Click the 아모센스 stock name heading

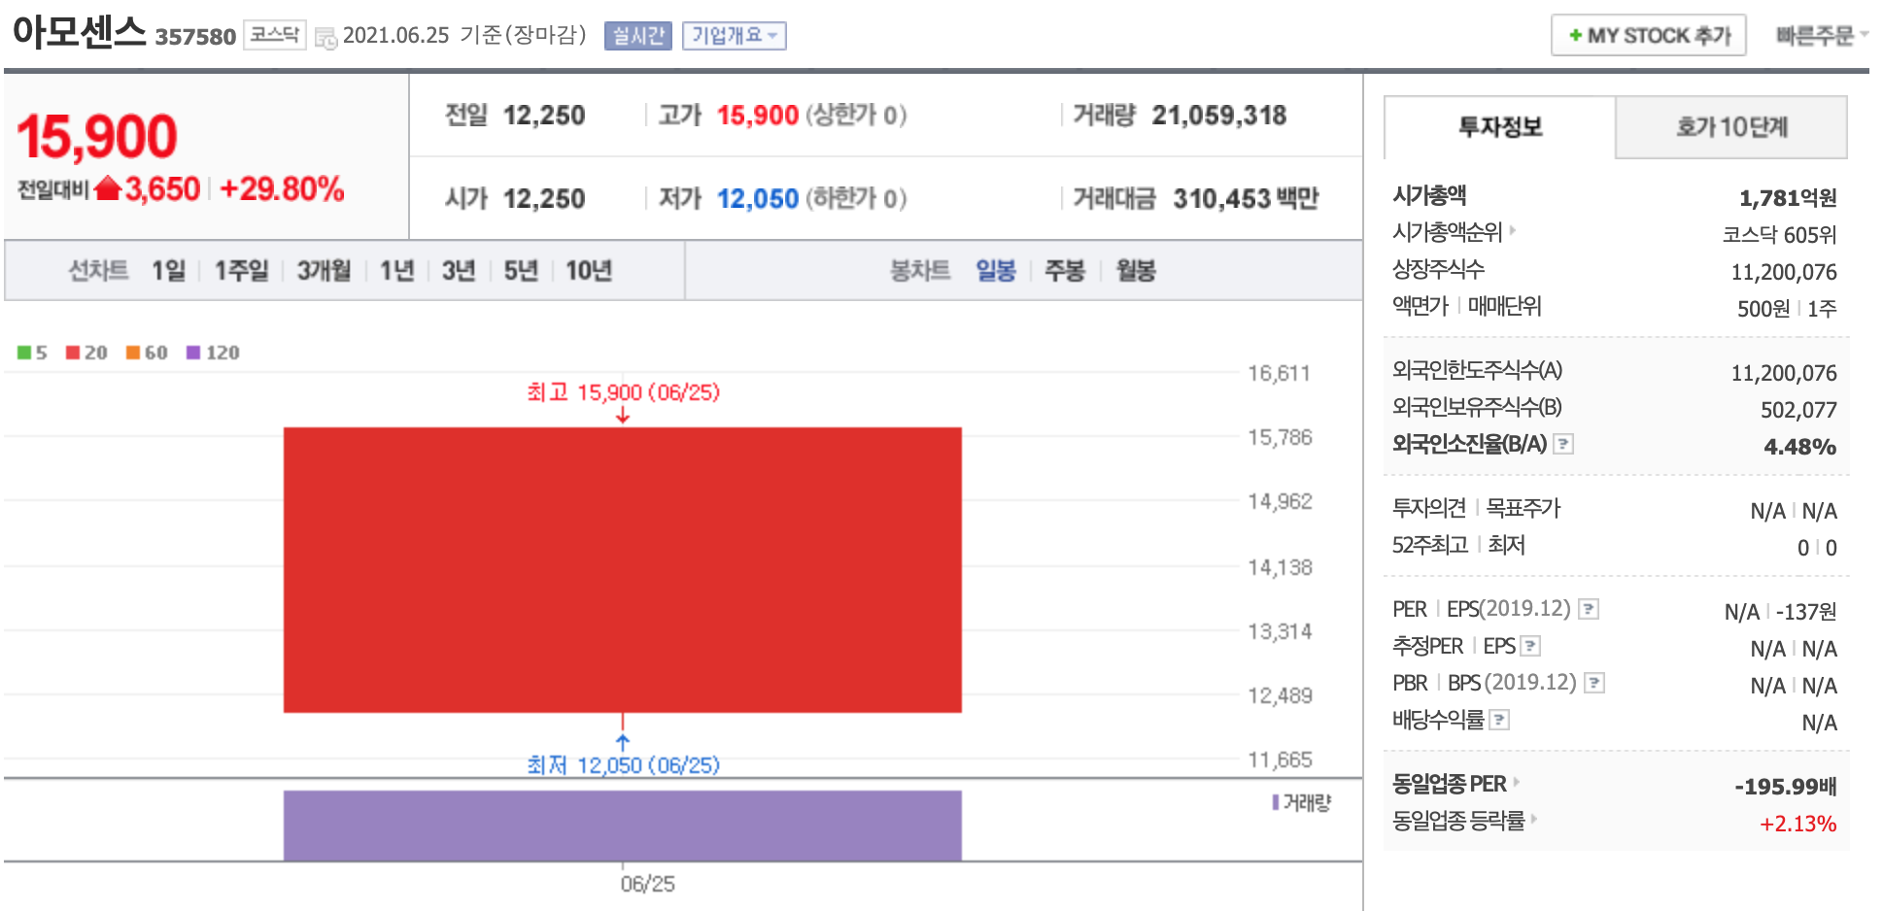(79, 32)
